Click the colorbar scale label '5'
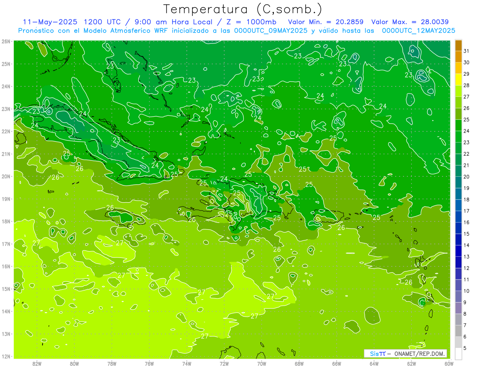This screenshot has width=477, height=369. (465, 348)
